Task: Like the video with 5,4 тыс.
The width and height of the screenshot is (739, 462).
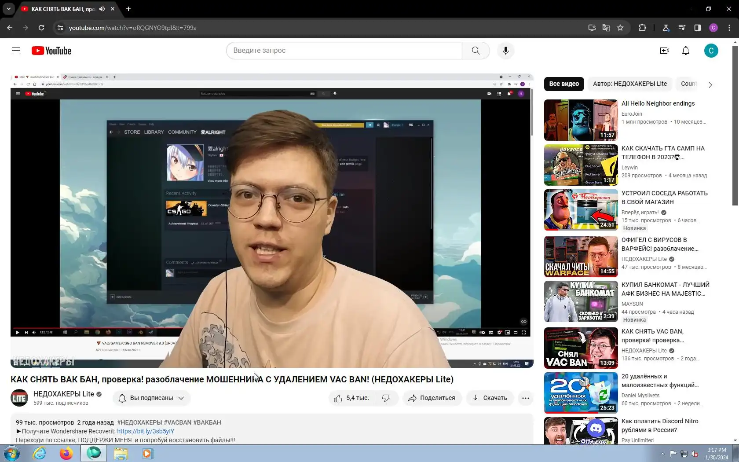Action: tap(351, 398)
